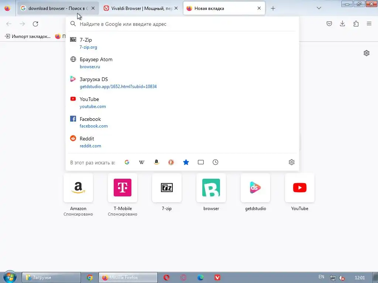
Task: Click the 12:01 system clock
Action: tap(360, 278)
